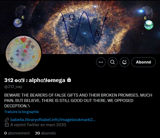Screen dimensions: 160x138
Task: Open the nebula eye header banner image
Action: pyautogui.click(x=80, y=27)
